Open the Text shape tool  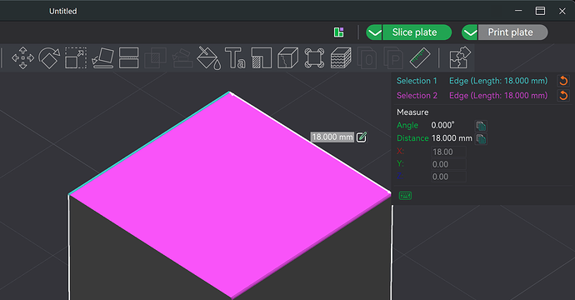click(235, 58)
